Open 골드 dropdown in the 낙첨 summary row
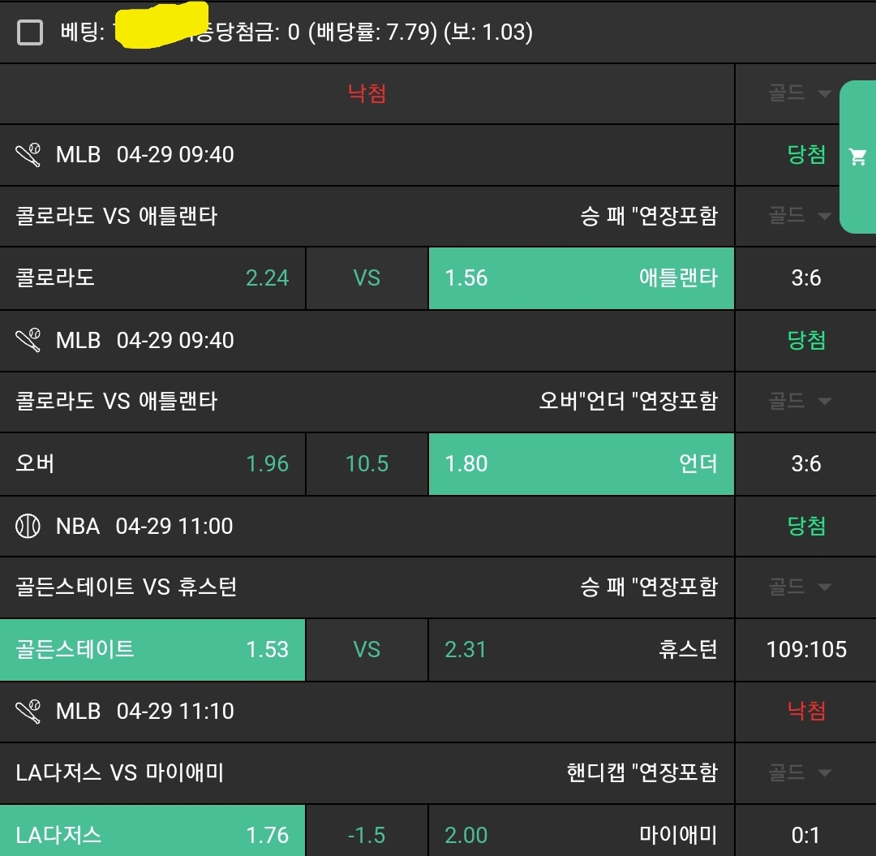 point(800,93)
